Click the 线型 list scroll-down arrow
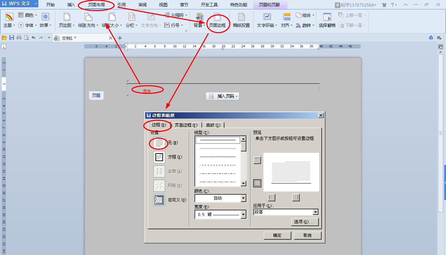The width and height of the screenshot is (446, 255). pyautogui.click(x=244, y=183)
